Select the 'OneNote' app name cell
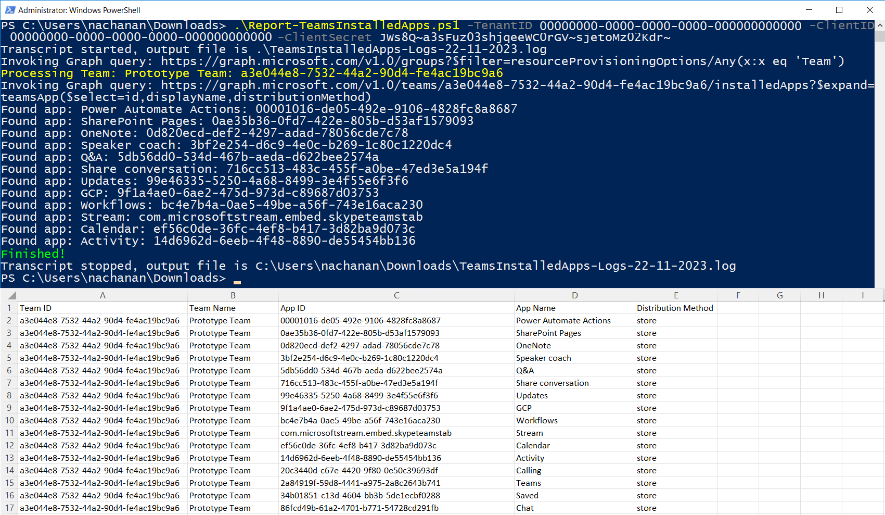The width and height of the screenshot is (885, 515). coord(574,345)
